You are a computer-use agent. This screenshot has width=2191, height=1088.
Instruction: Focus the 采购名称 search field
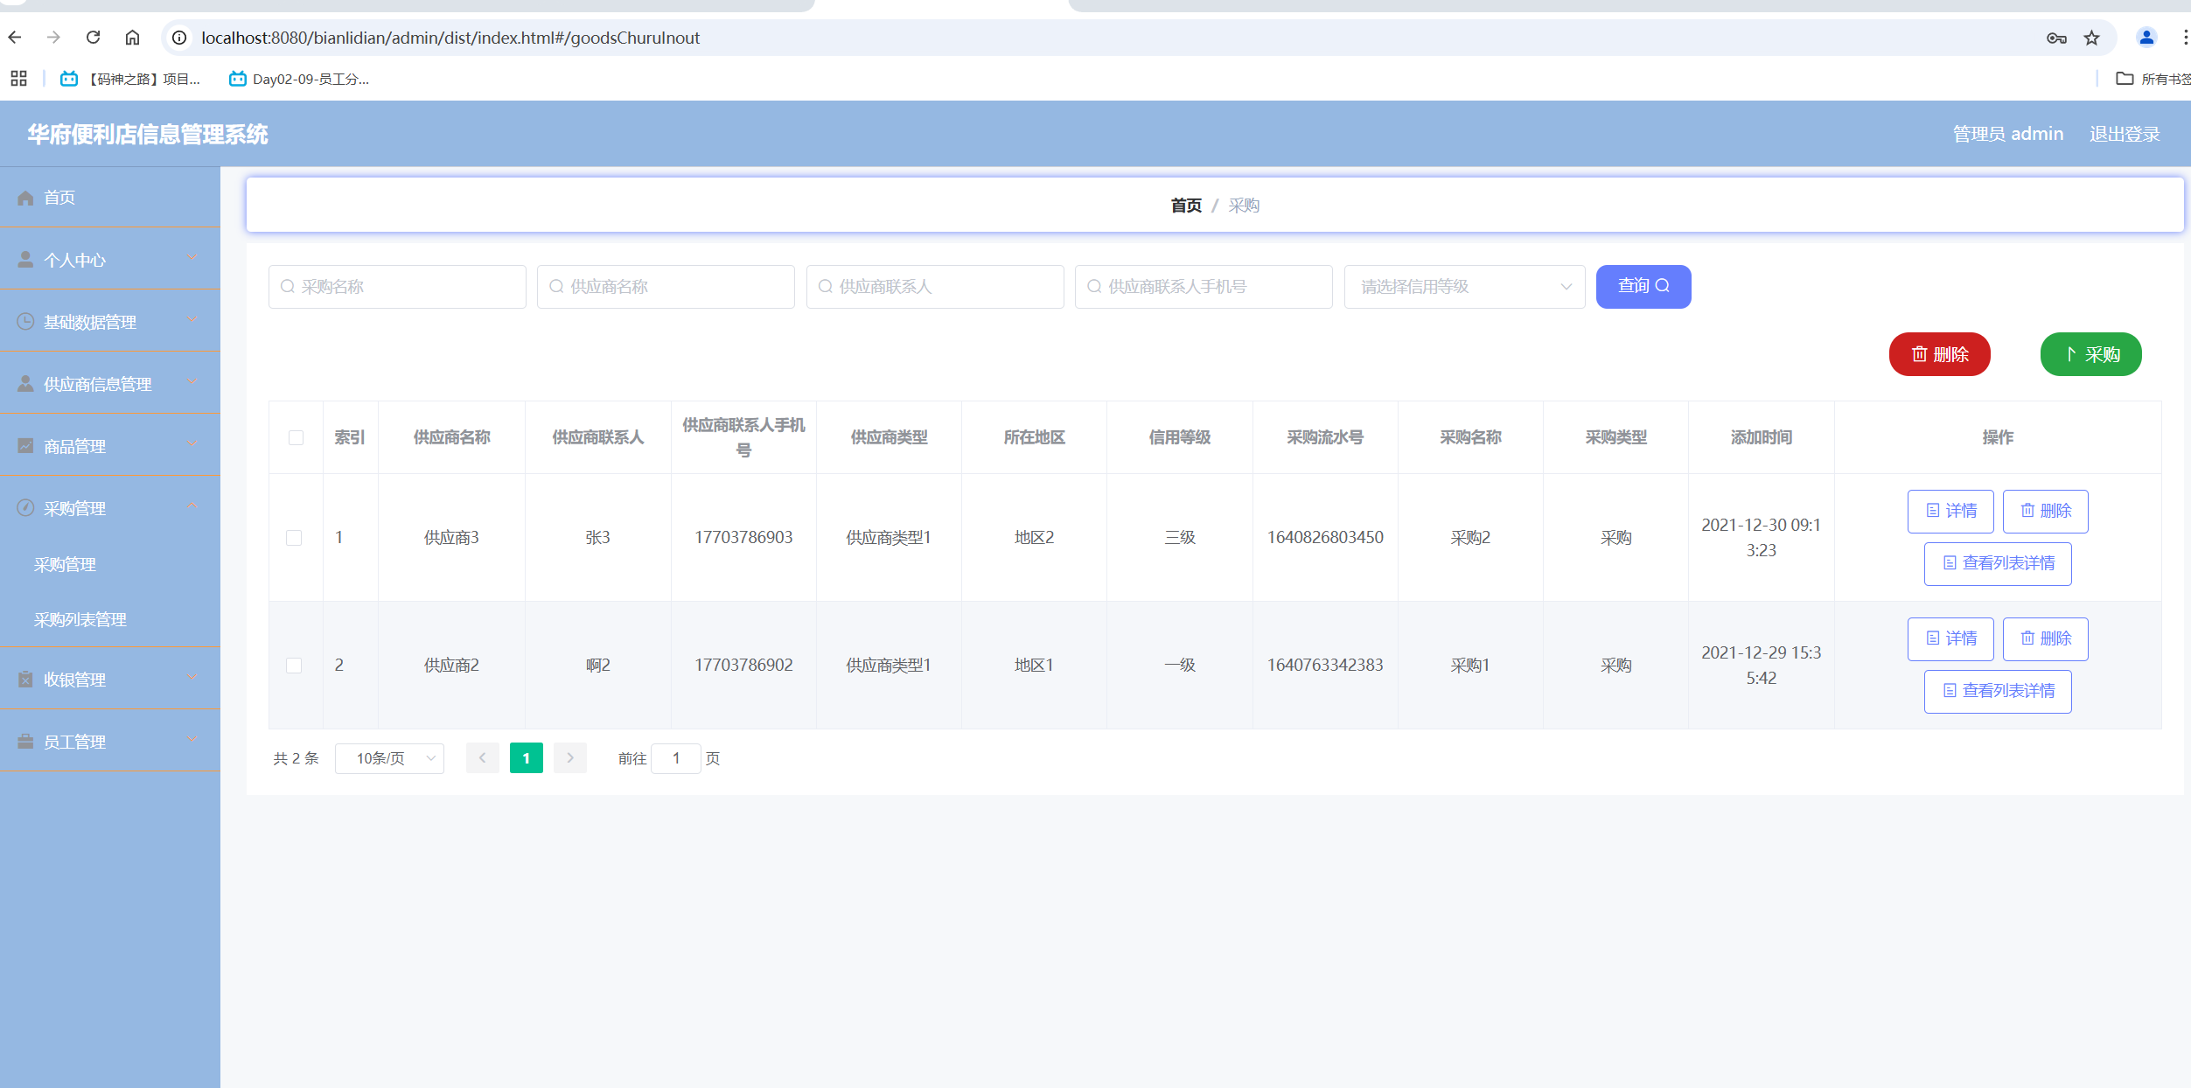(397, 287)
